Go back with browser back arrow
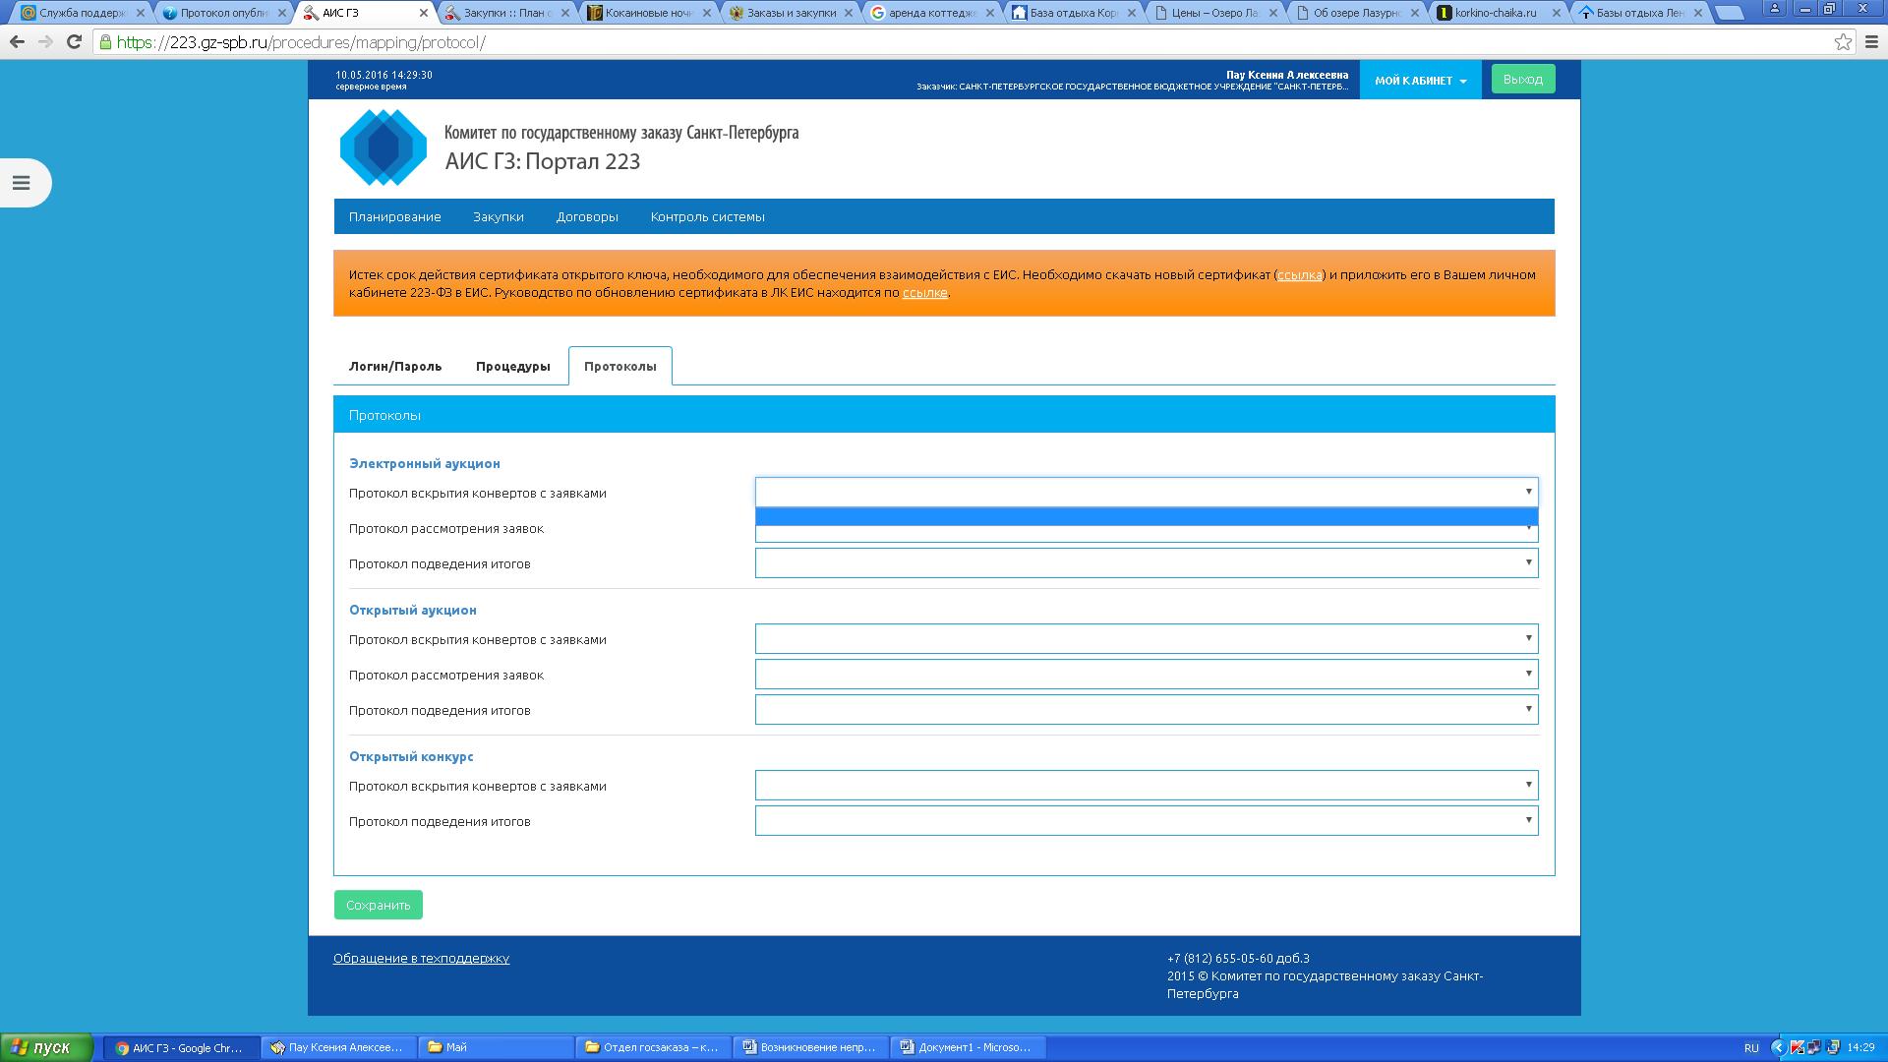The image size is (1888, 1062). (x=17, y=42)
